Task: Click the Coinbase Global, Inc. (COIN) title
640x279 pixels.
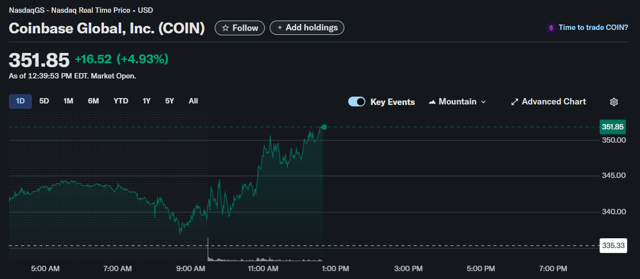Action: [x=107, y=28]
